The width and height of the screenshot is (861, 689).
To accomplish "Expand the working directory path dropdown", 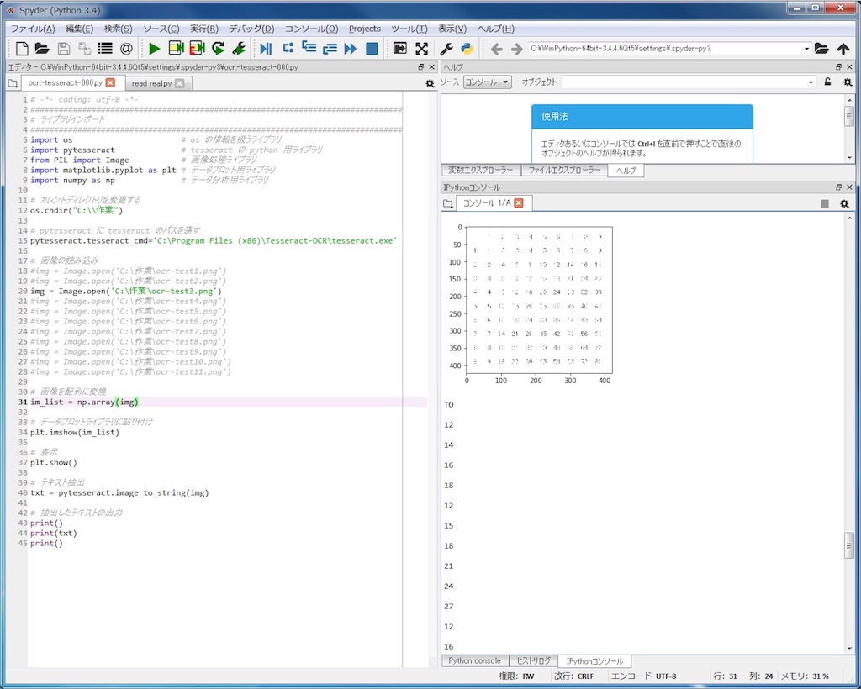I will click(806, 49).
